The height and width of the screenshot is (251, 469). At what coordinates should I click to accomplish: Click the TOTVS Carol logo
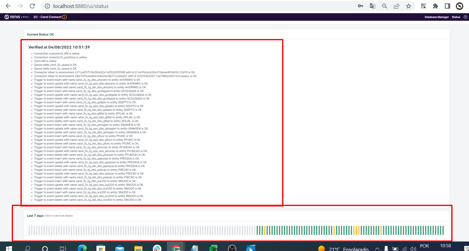coord(17,17)
